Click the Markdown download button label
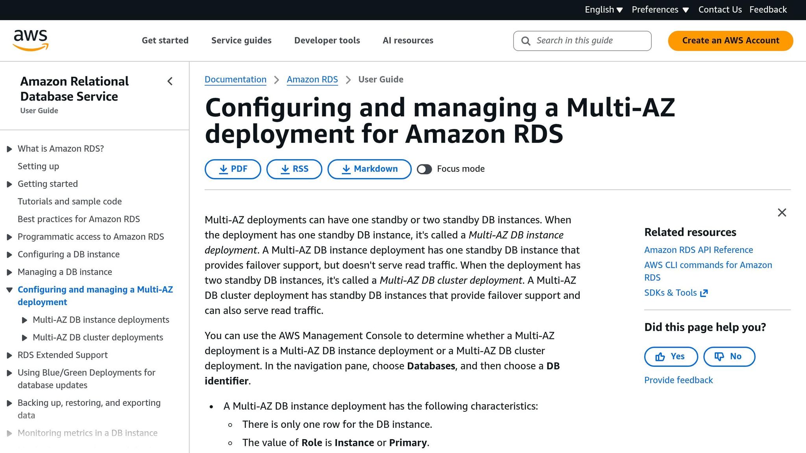Screen dimensions: 806x453 (x=376, y=169)
